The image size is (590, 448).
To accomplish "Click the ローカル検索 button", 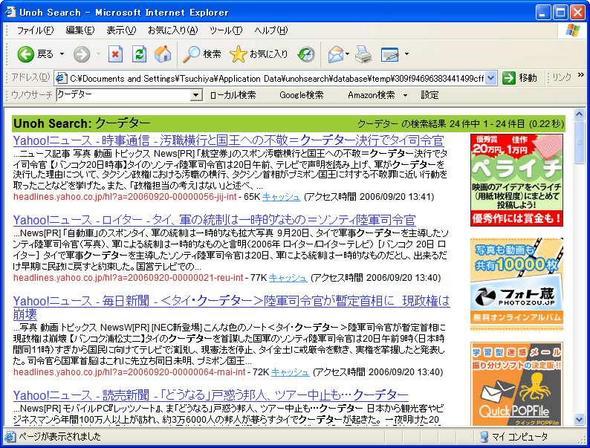I will 233,95.
